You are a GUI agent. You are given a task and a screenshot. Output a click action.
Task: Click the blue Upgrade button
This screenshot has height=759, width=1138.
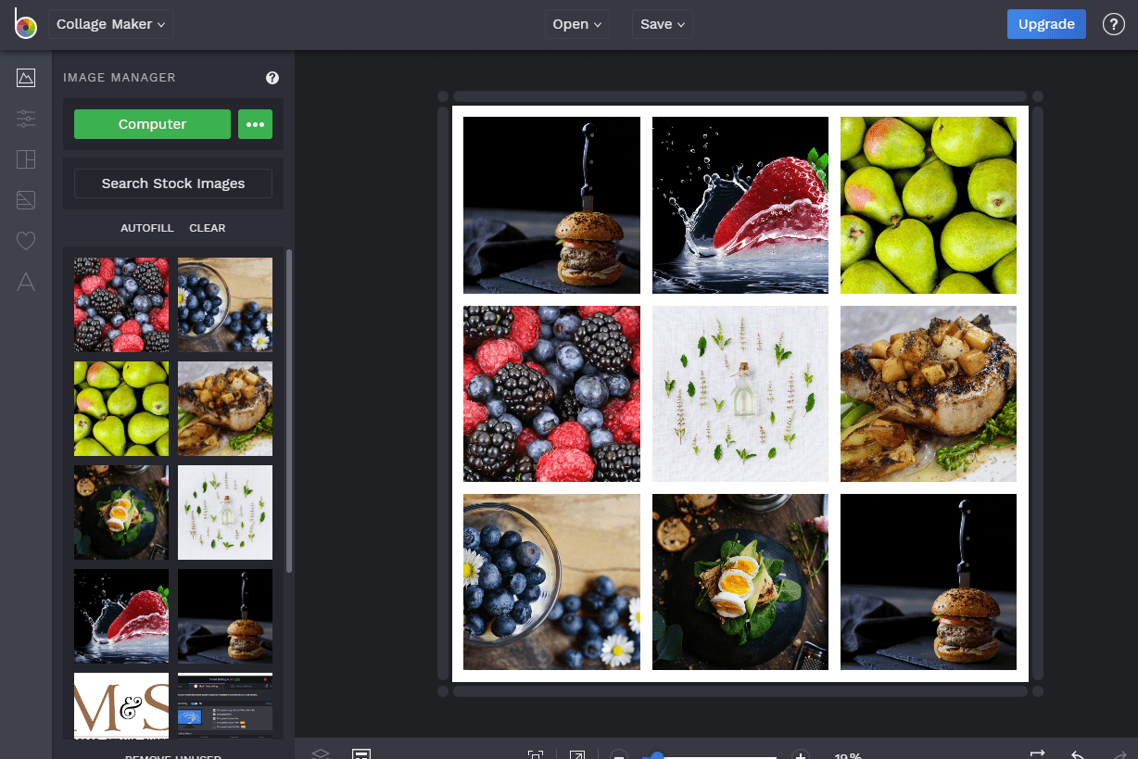(x=1046, y=24)
